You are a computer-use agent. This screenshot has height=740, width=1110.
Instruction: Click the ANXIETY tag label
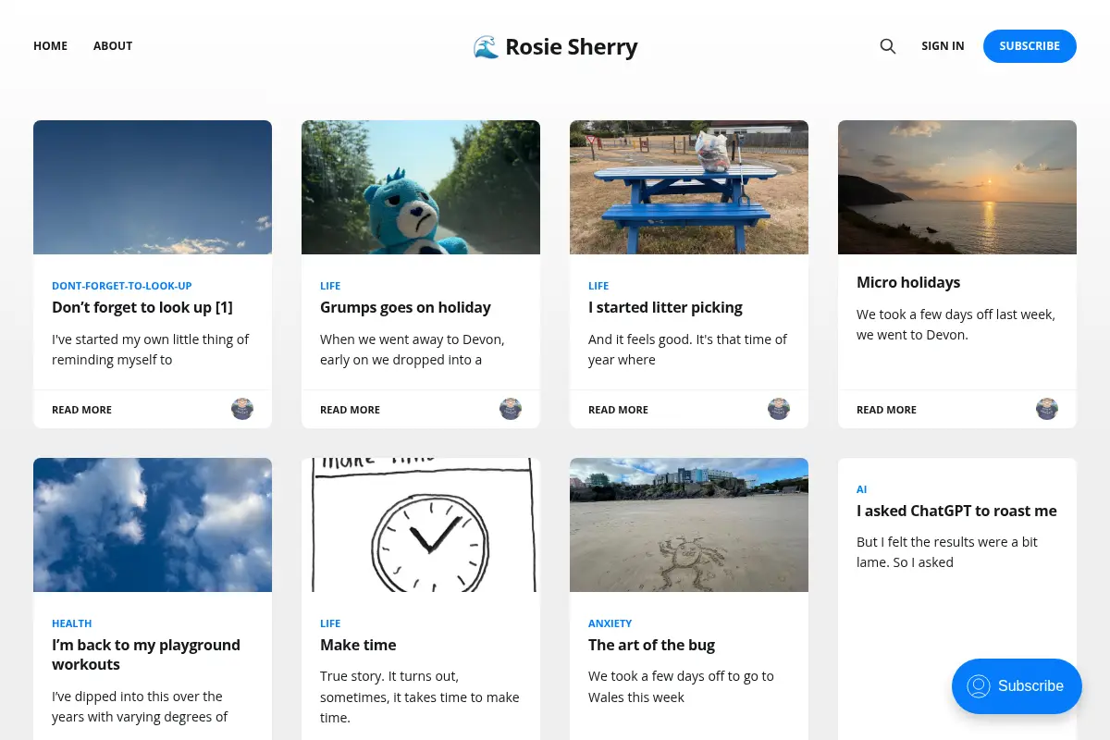[x=610, y=623]
